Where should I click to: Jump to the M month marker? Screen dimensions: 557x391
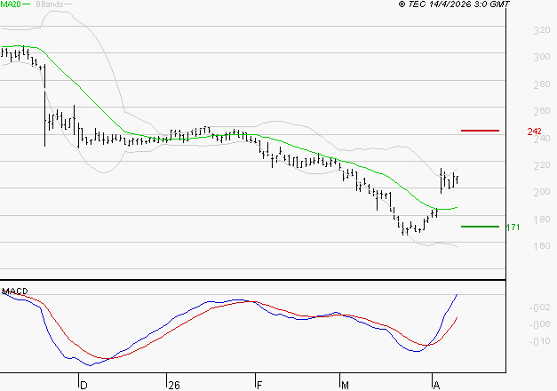point(345,385)
